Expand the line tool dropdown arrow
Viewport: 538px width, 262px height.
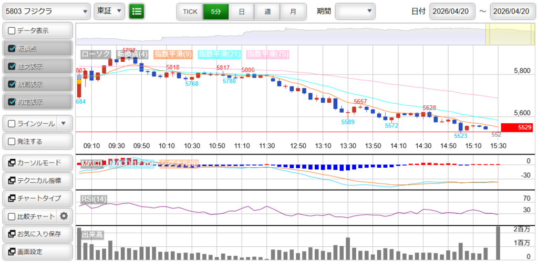pyautogui.click(x=63, y=124)
